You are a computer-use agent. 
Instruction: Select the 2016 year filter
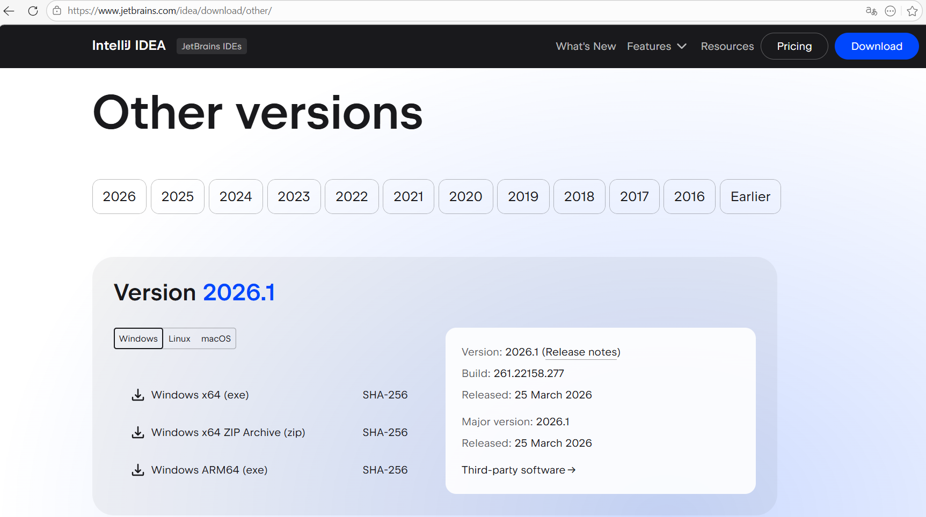click(x=689, y=196)
